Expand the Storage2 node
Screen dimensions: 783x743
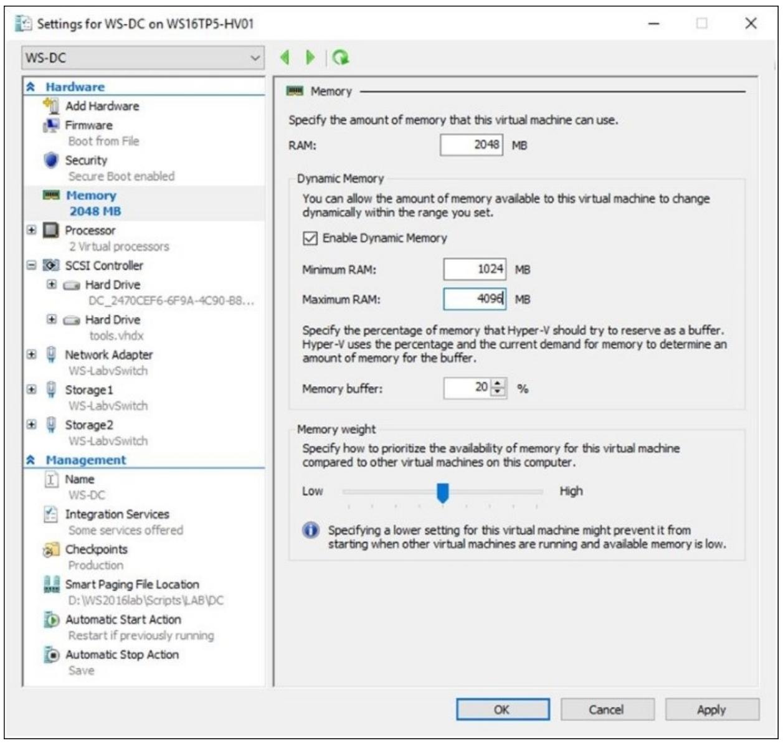click(x=31, y=424)
